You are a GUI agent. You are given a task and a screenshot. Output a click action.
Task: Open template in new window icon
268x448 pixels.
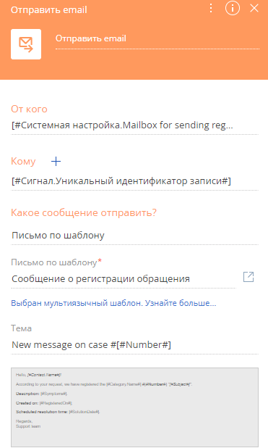click(248, 277)
